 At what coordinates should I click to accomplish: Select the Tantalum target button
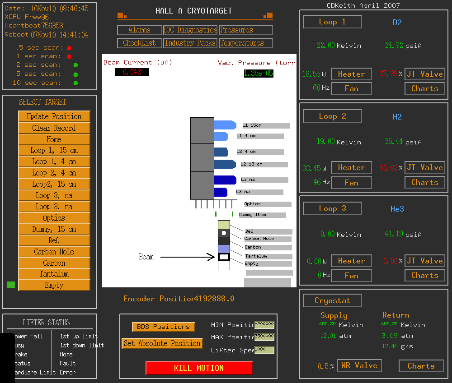tap(54, 274)
